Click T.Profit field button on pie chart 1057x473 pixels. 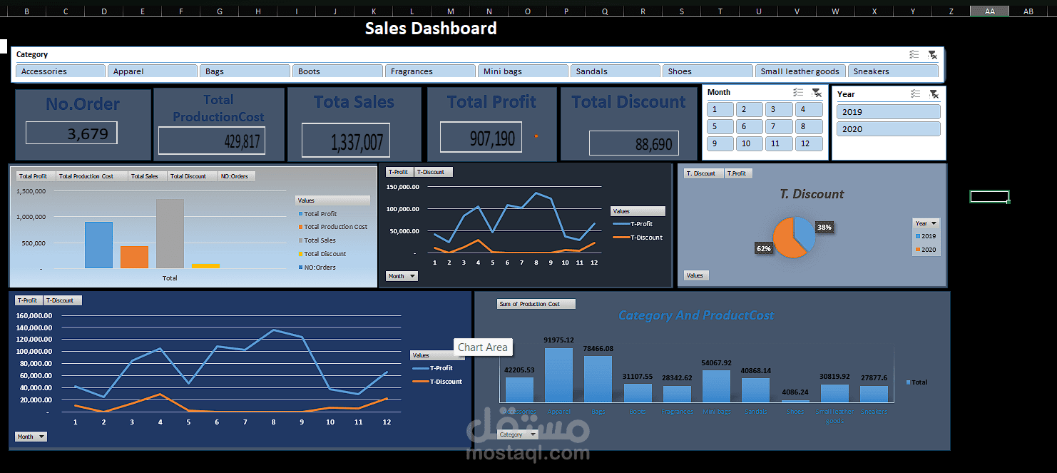click(x=738, y=173)
